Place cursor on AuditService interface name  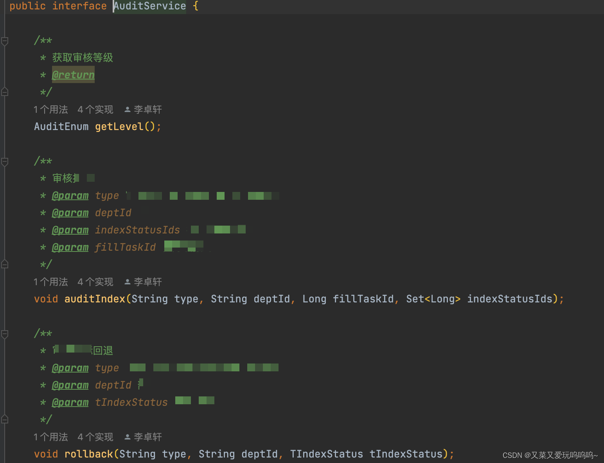[150, 6]
